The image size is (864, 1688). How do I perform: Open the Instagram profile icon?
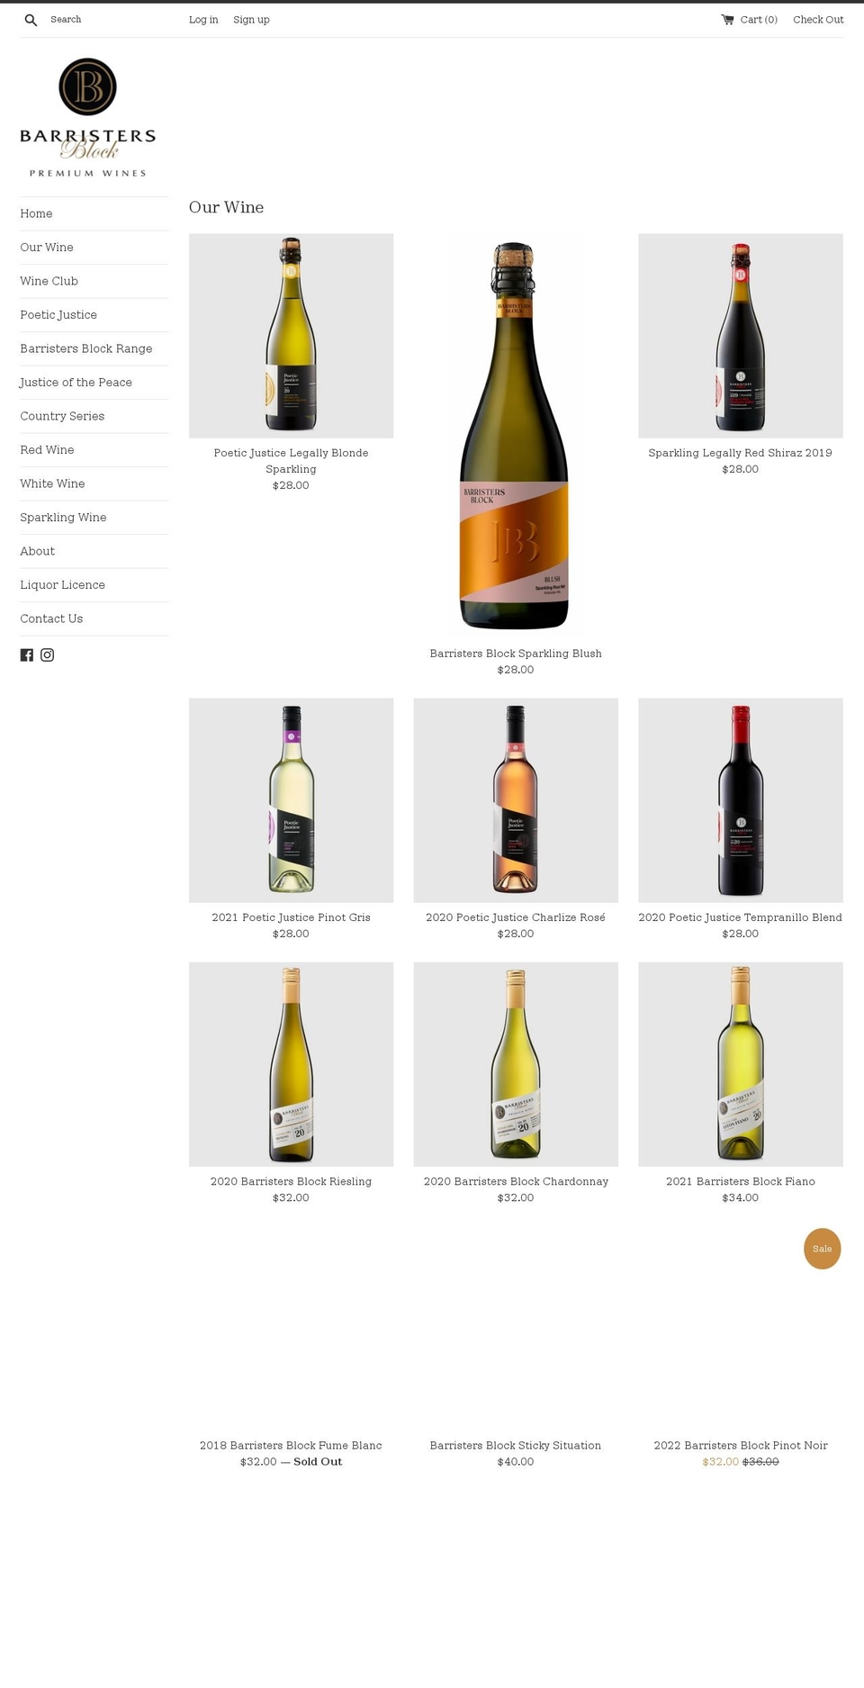[x=48, y=655]
